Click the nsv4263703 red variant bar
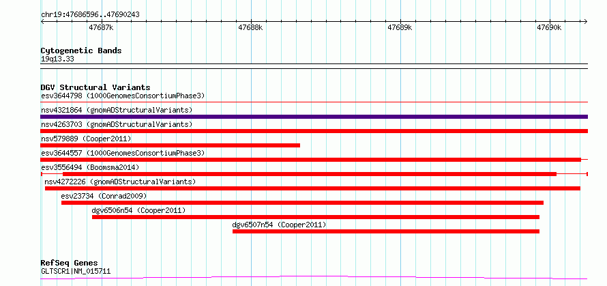607x286 pixels. [314, 131]
